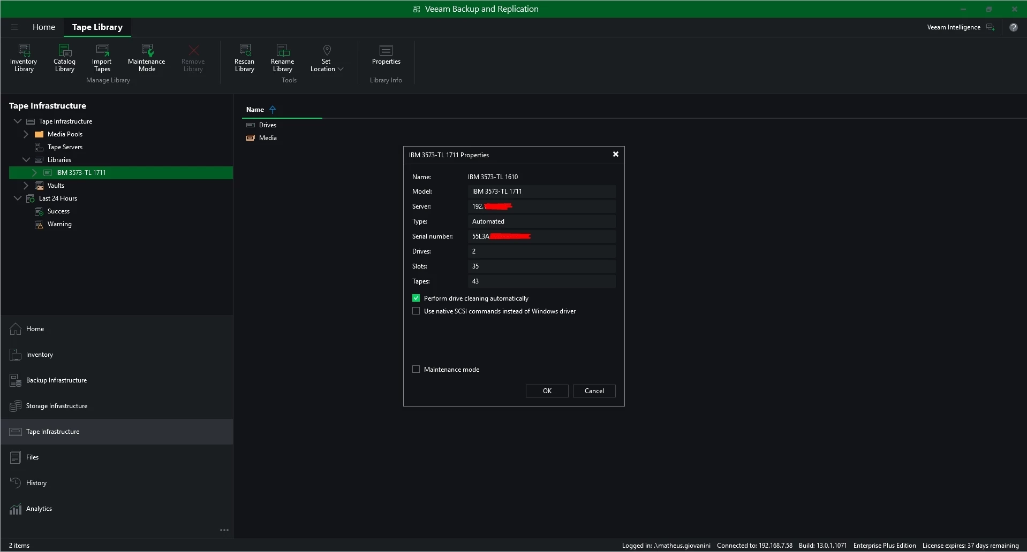1027x552 pixels.
Task: Click the help question mark icon
Action: (1014, 27)
